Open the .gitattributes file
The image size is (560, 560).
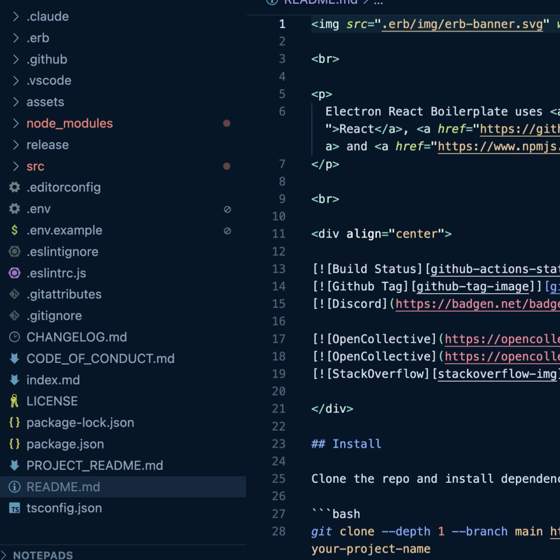point(64,294)
